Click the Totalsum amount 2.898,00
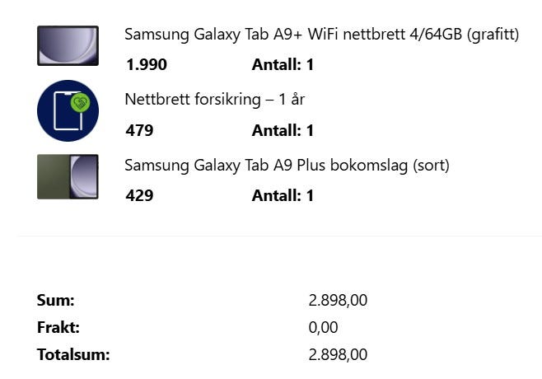 point(338,355)
